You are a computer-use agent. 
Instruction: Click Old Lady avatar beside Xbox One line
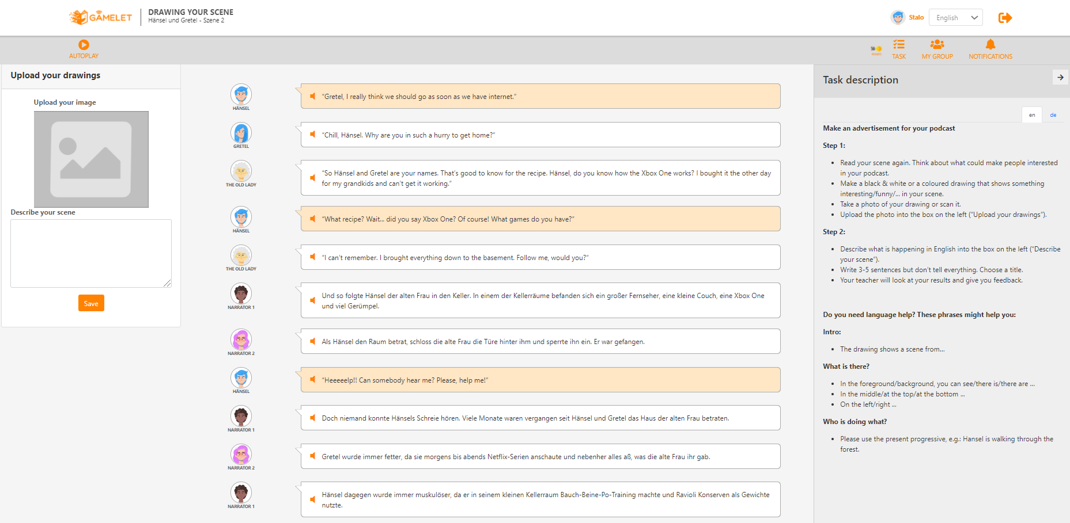[241, 171]
